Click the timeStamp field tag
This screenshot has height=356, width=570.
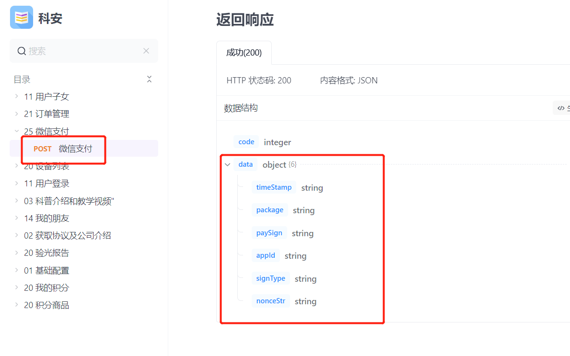(274, 187)
